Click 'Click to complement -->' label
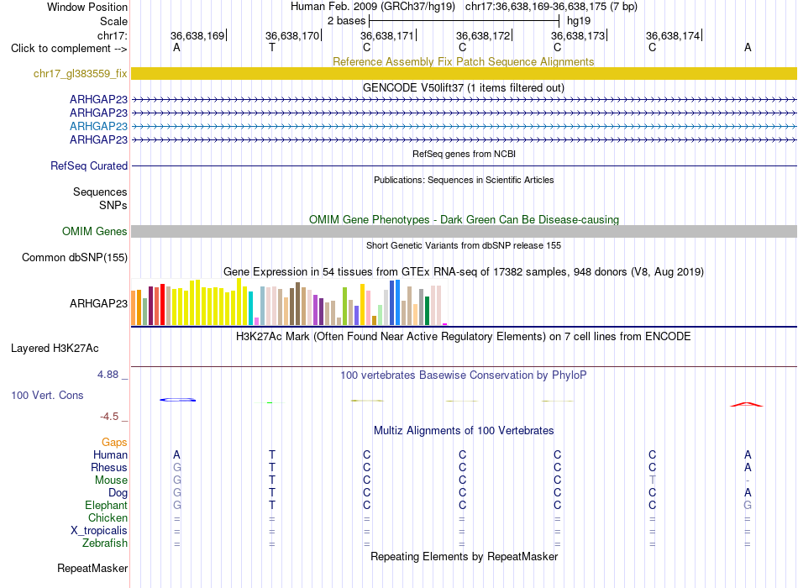 (69, 49)
